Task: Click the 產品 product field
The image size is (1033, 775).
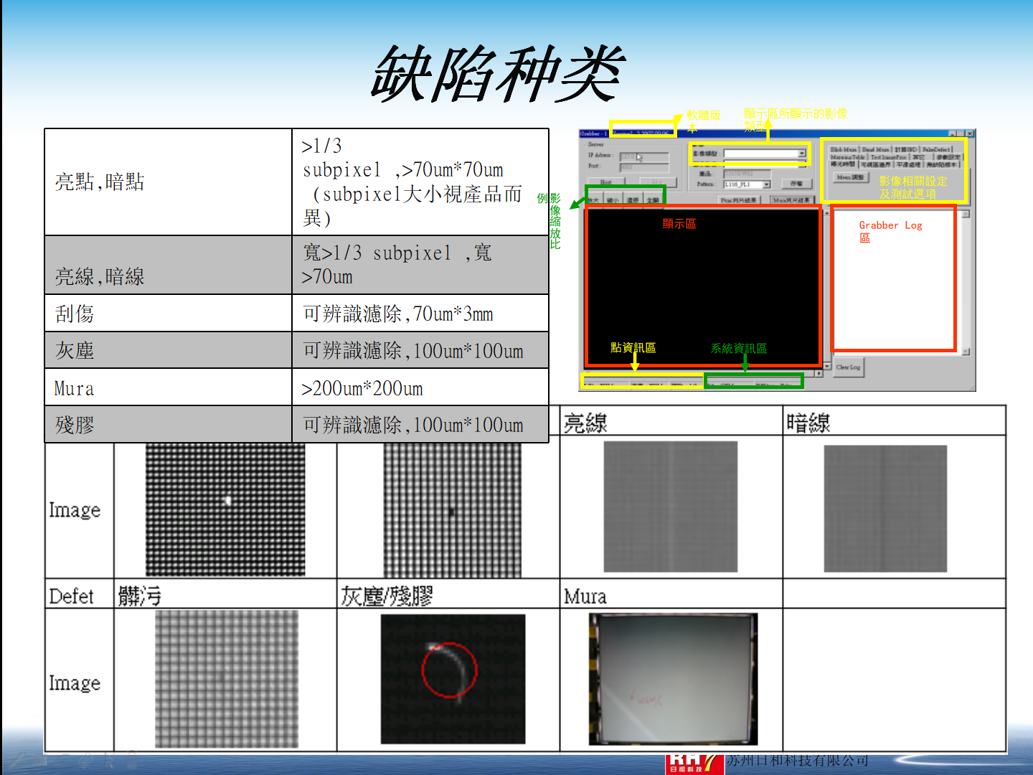Action: tap(747, 174)
